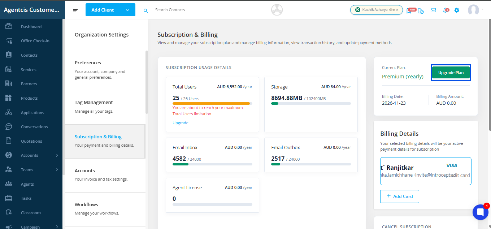Image resolution: width=491 pixels, height=229 pixels.
Task: Open the task checklist icon in header
Action: (421, 11)
